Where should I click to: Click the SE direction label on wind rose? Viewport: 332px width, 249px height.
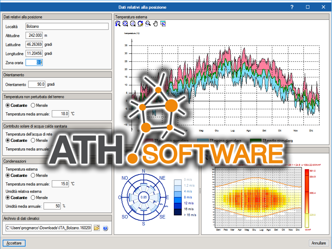point(162,217)
